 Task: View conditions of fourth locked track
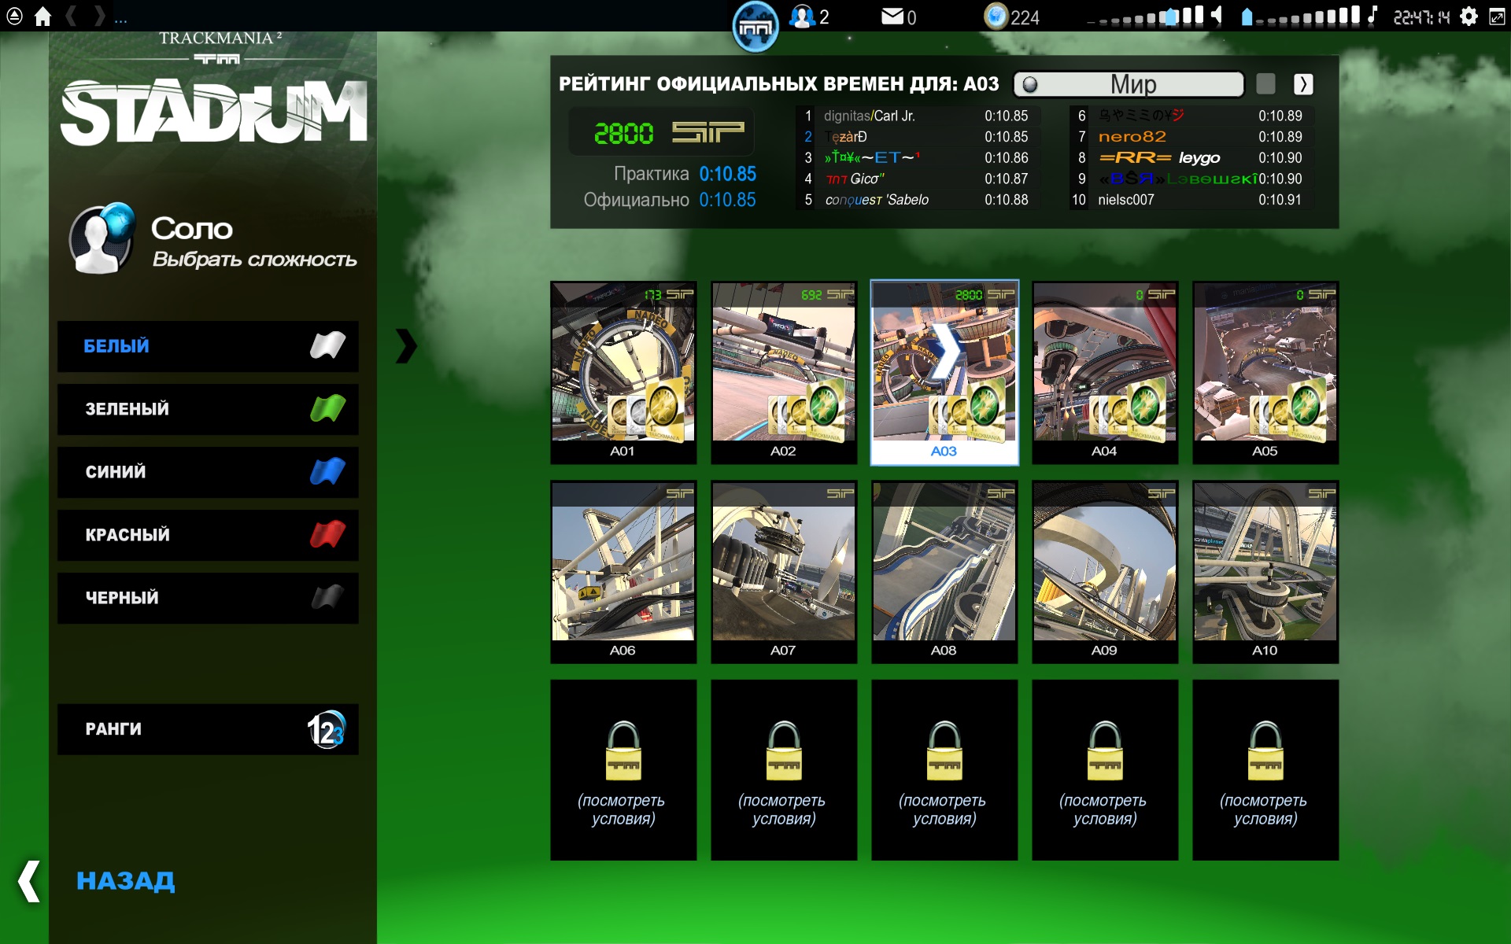click(1105, 770)
